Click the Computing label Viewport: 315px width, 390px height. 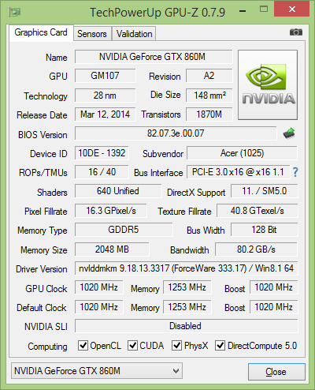47,347
